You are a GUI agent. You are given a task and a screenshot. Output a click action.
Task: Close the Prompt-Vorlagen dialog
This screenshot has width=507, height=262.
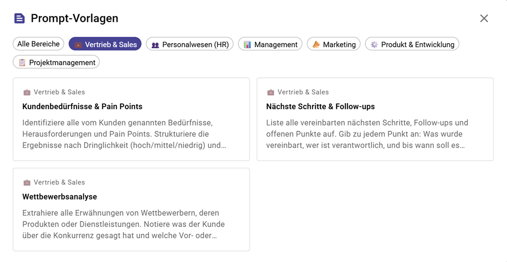tap(484, 18)
